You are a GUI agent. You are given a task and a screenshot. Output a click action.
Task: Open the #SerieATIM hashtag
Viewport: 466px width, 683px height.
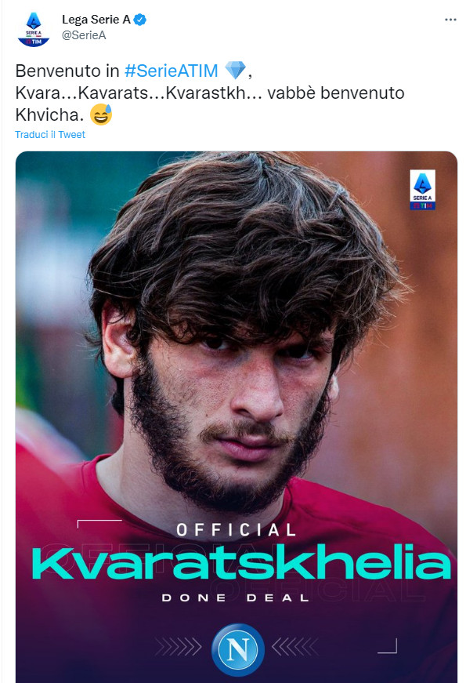171,71
